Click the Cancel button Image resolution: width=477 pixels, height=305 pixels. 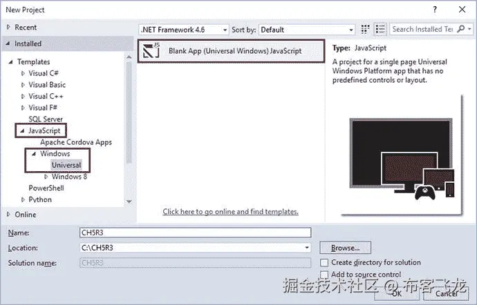(447, 293)
